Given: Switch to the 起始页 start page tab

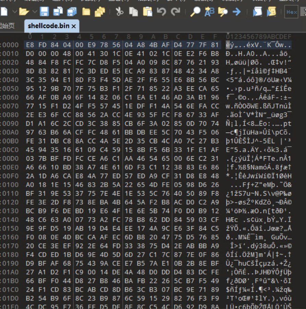Looking at the screenshot, I should click(x=8, y=26).
